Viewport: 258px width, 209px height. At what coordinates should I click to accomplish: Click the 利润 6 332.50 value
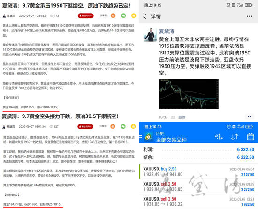point(245,149)
